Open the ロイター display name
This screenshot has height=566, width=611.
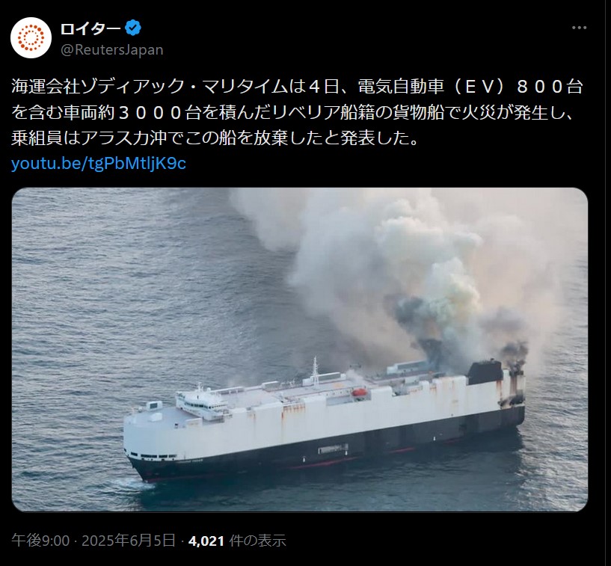90,28
